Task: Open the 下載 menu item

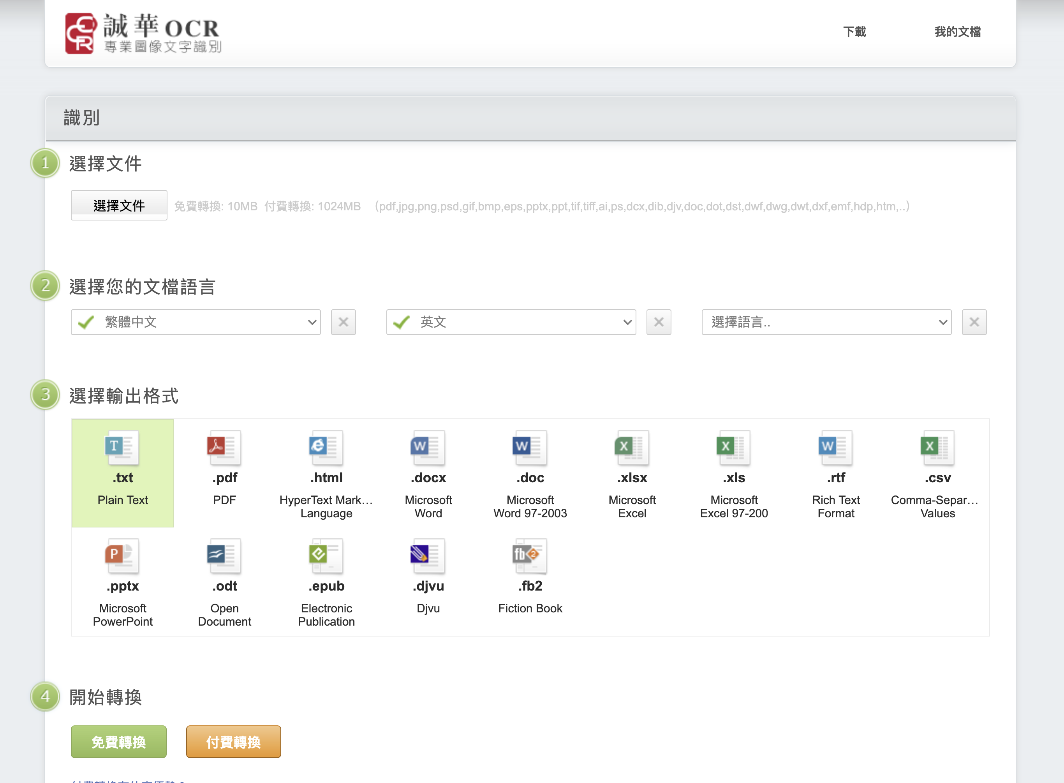Action: click(854, 32)
